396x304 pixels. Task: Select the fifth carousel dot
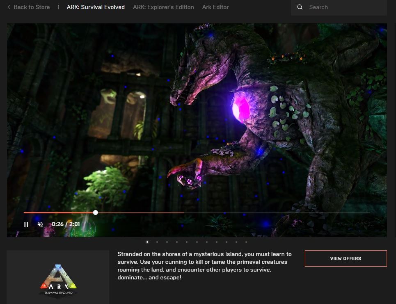coord(187,242)
